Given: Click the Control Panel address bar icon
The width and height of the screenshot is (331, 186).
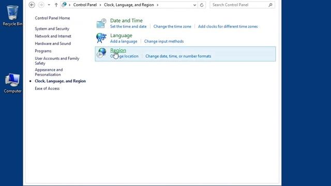Looking at the screenshot, I should click(x=64, y=5).
